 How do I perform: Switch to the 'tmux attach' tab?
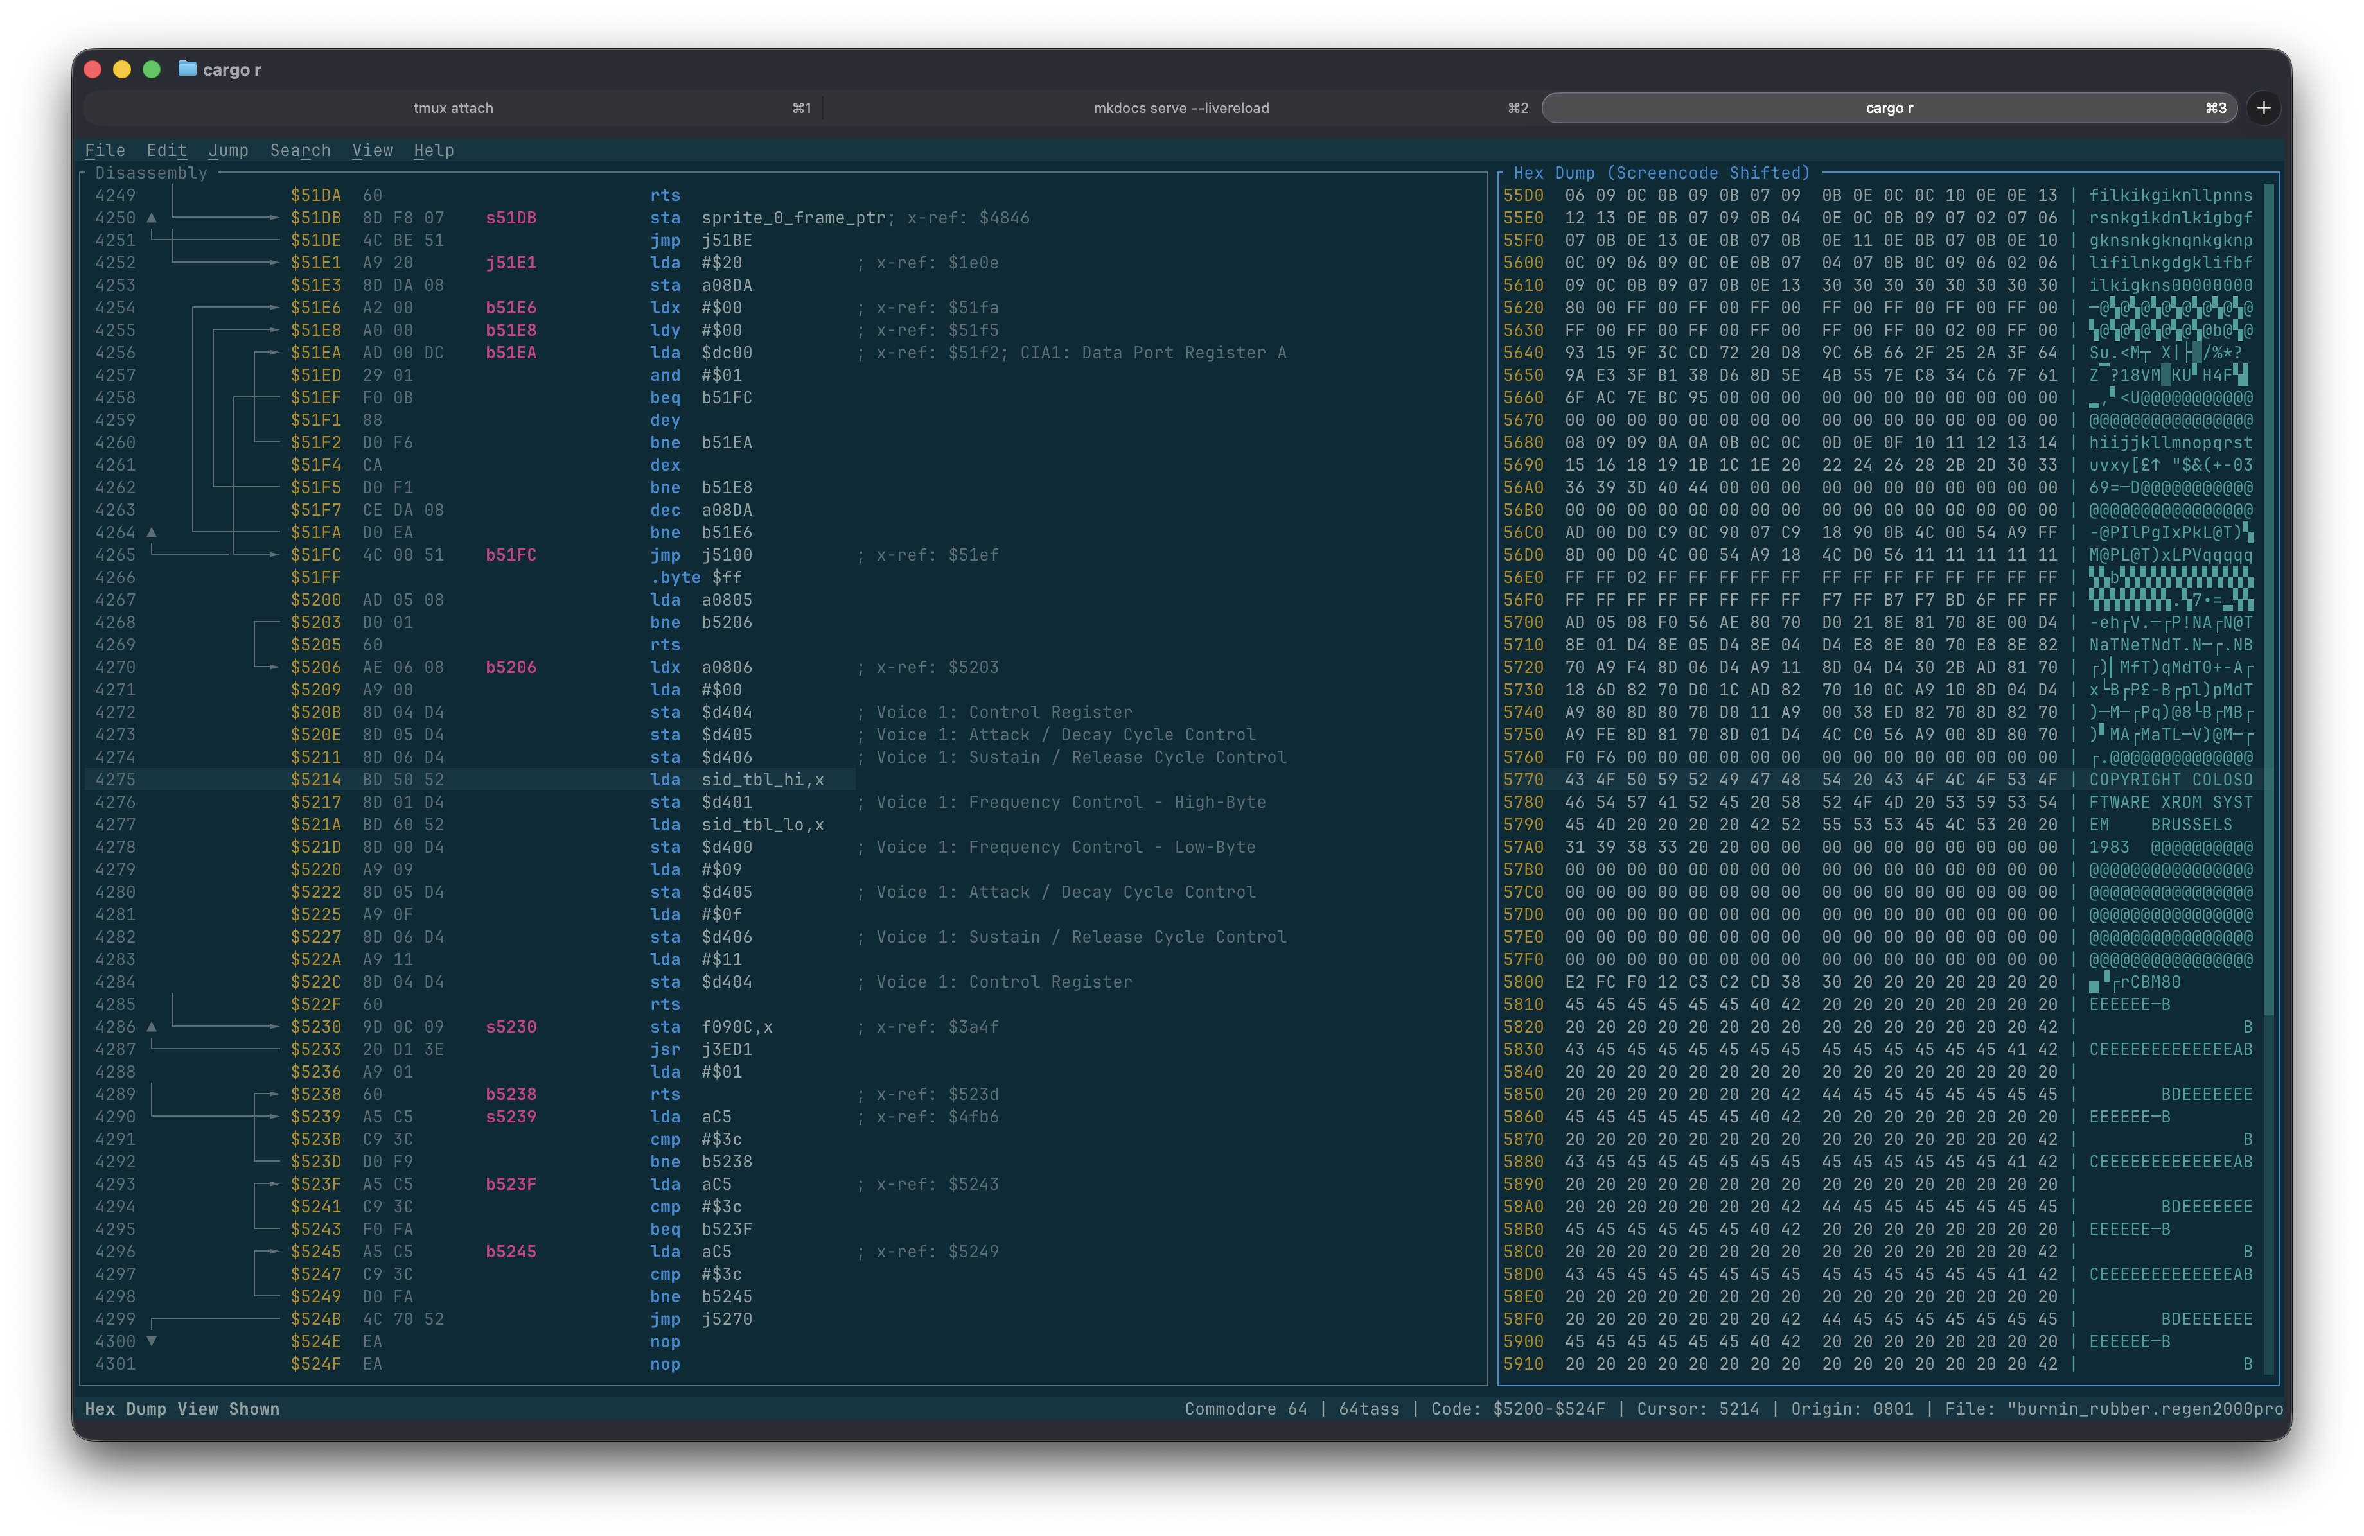coord(453,107)
